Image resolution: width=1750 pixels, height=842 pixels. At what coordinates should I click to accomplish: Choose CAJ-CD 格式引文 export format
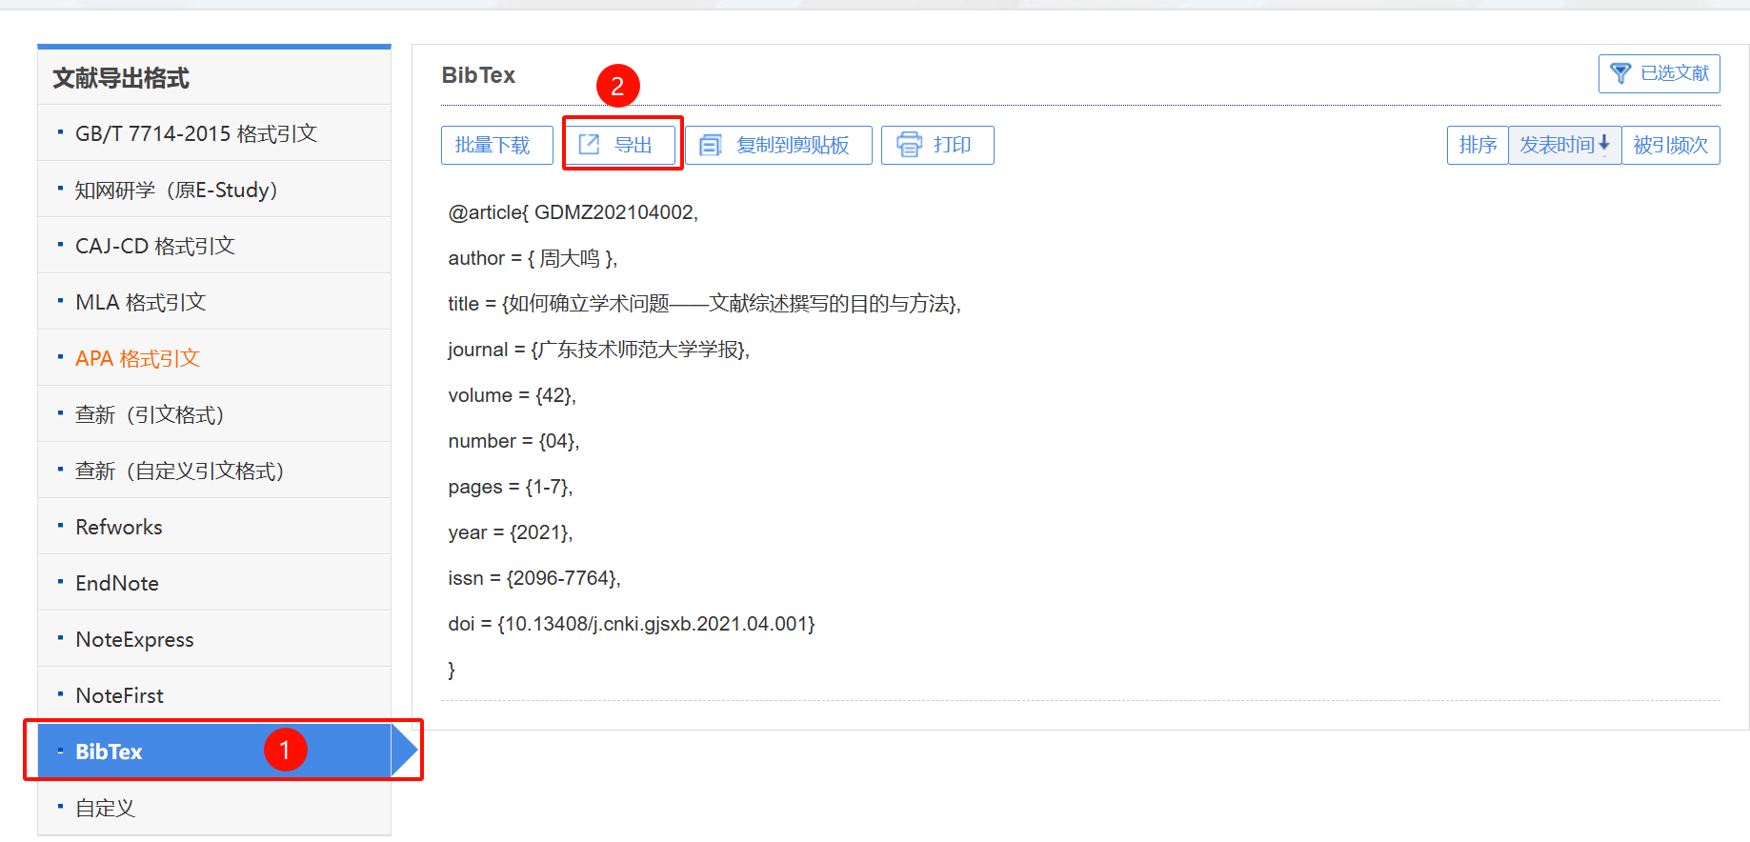pyautogui.click(x=154, y=246)
